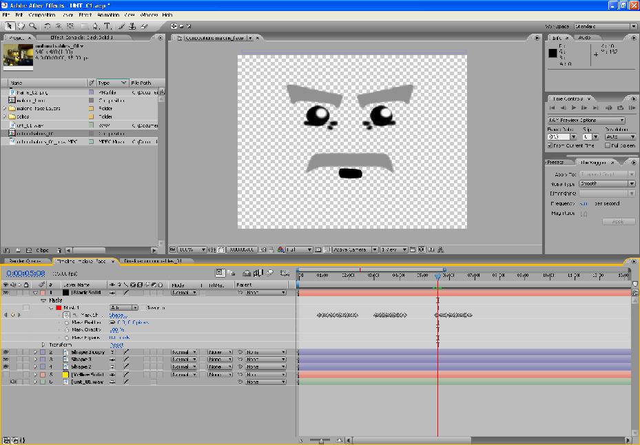Expand the Transform group for Black Solid
Image resolution: width=640 pixels, height=445 pixels.
click(x=45, y=344)
